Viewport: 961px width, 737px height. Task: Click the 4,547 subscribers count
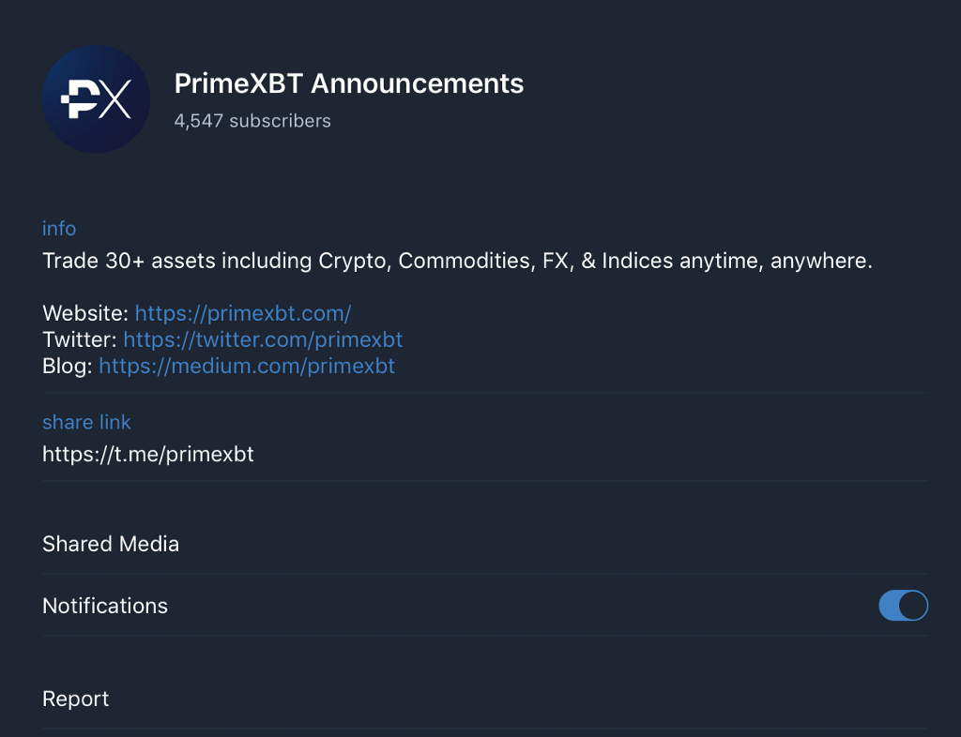[252, 121]
